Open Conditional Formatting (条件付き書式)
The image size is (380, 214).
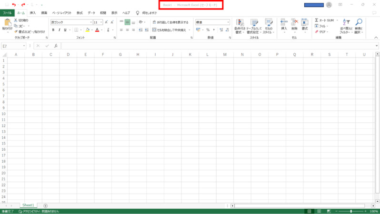(240, 26)
